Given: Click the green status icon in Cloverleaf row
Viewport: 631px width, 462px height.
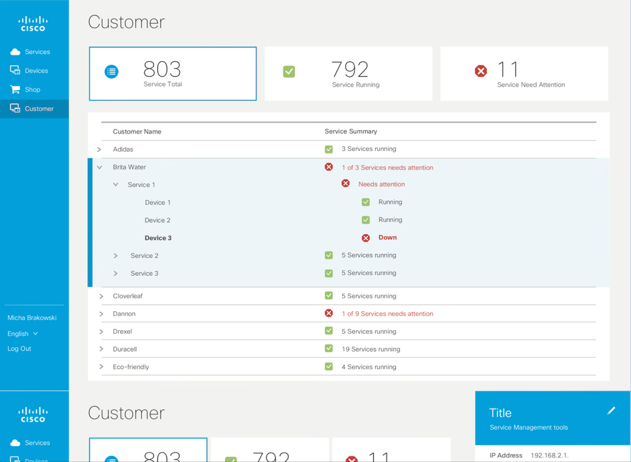Looking at the screenshot, I should point(329,296).
